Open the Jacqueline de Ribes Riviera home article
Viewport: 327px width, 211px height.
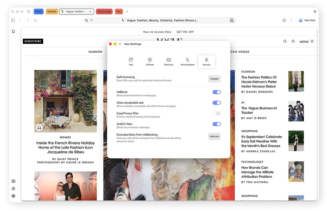coord(65,147)
